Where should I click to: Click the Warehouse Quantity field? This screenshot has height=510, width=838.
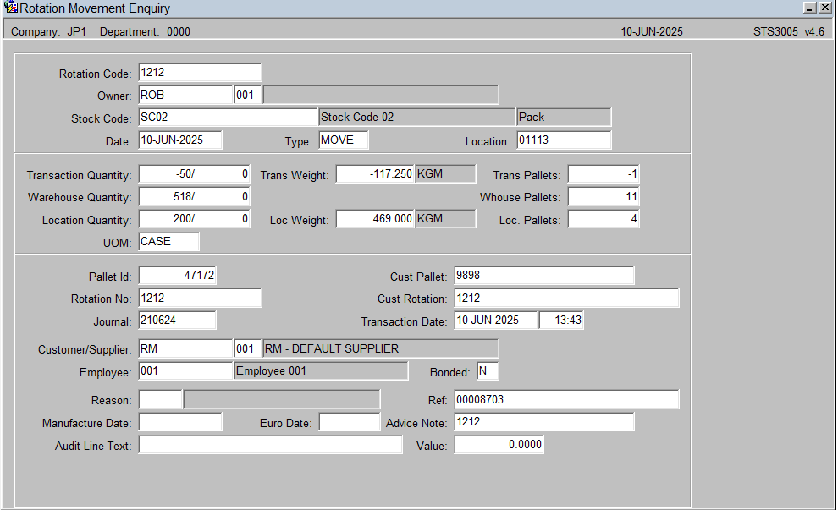coord(194,196)
